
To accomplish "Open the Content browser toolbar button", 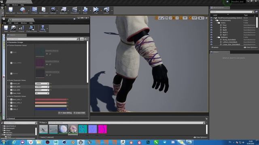I will pyautogui.click(x=34, y=10).
